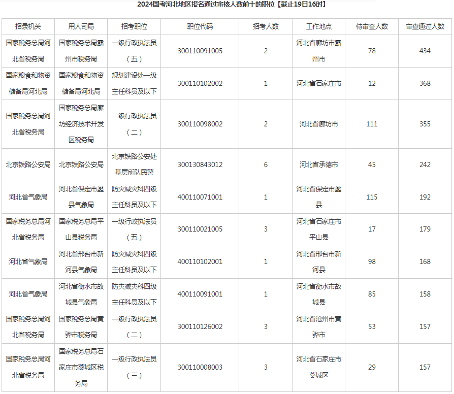Click the 河北省衡水市故城县气象局 cell
This screenshot has height=394, width=454.
[81, 294]
